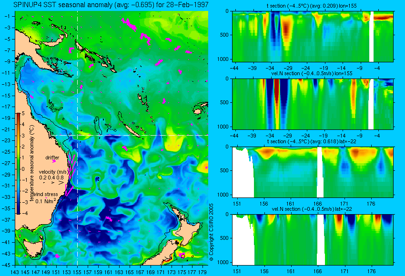The image size is (405, 276).
Task: Open the temperature section plot at lon=155
Action: coord(313,36)
